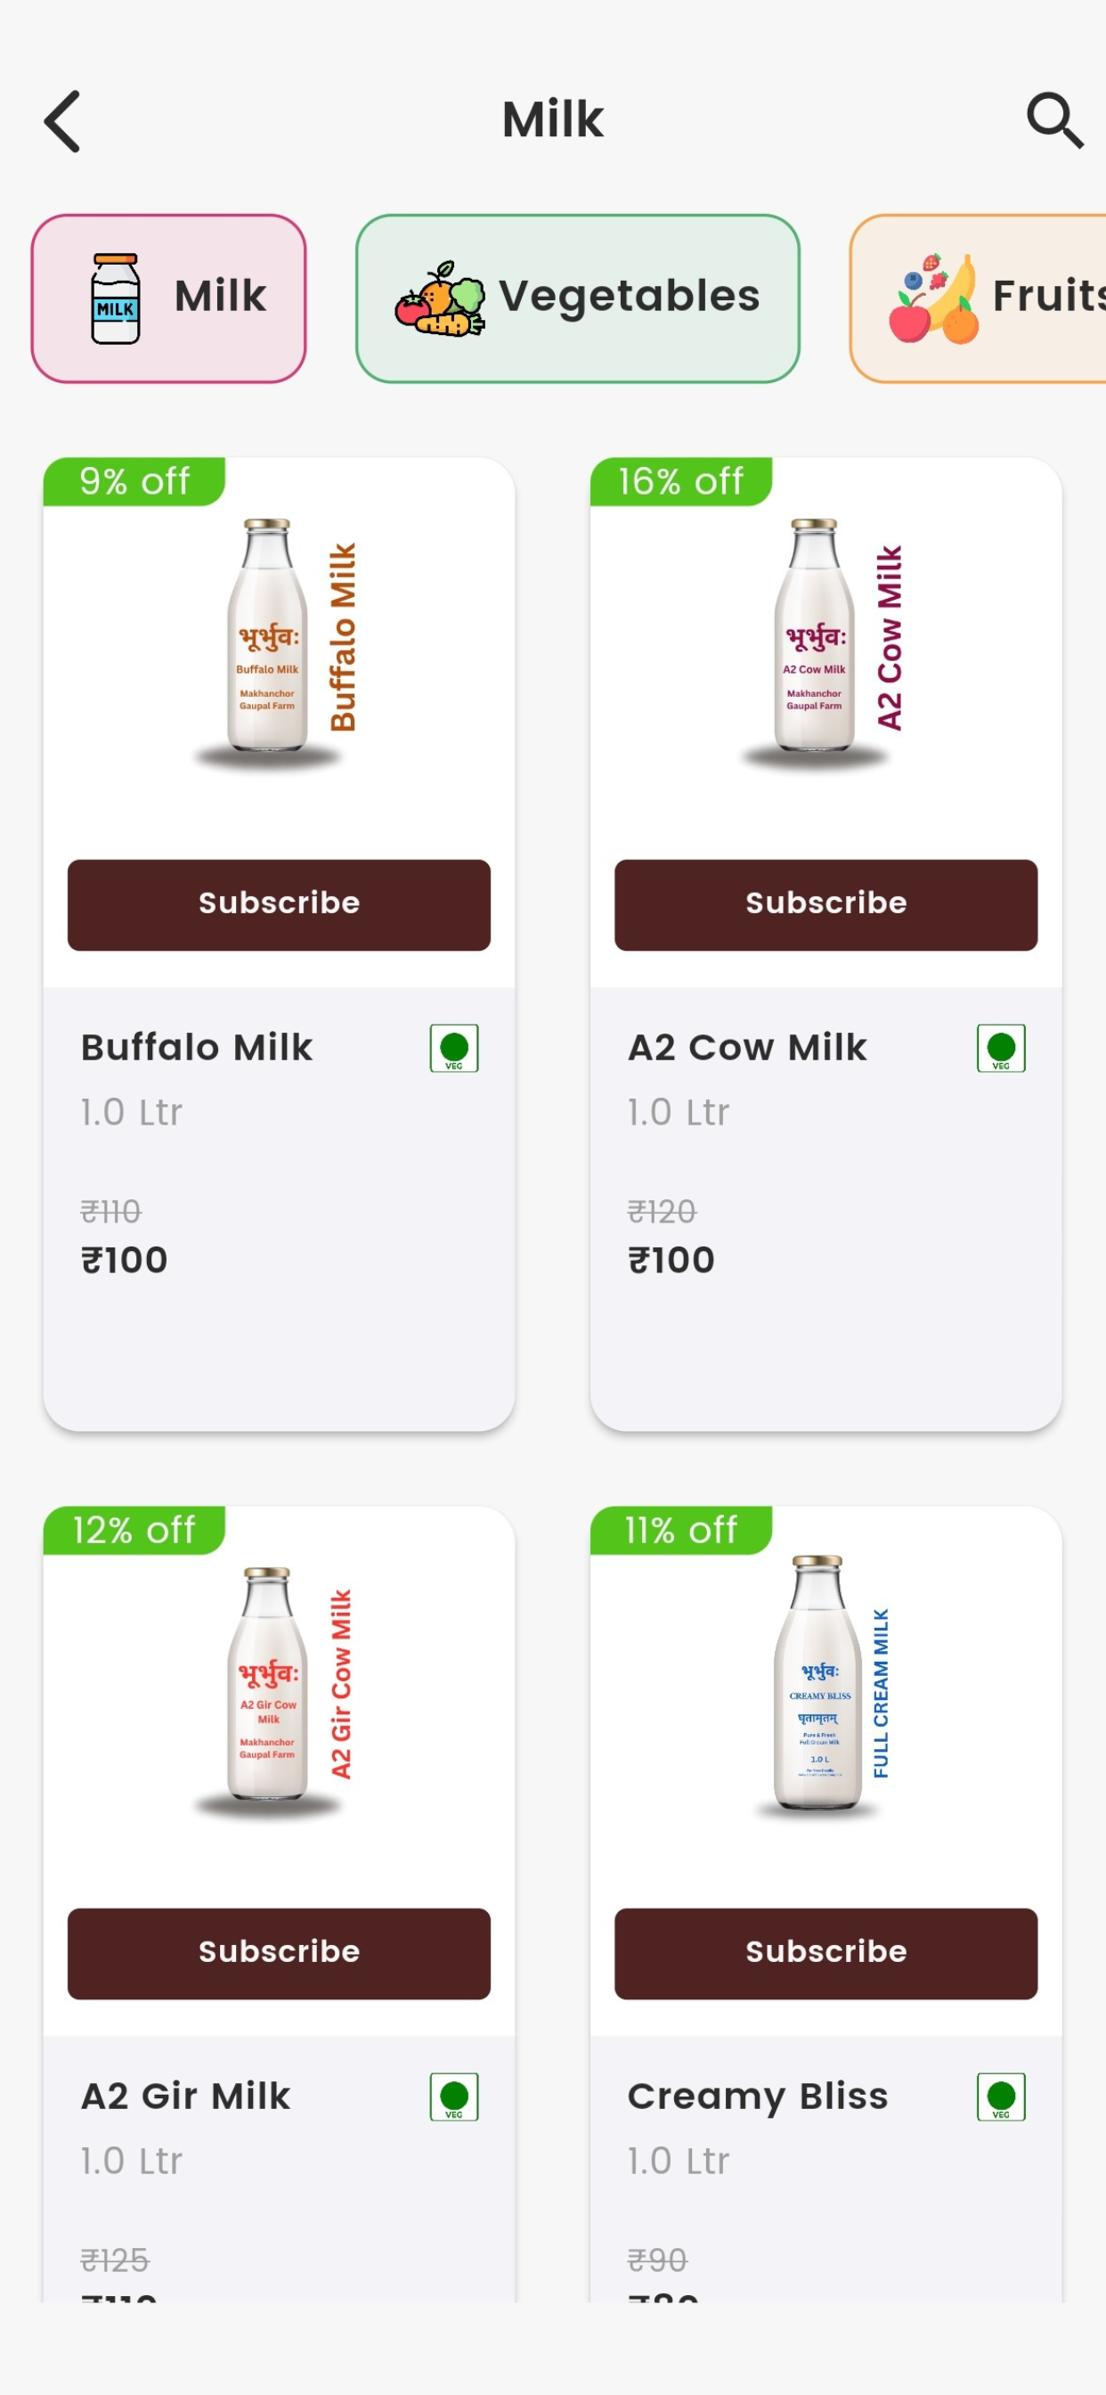Tap the milk bottle category icon
The width and height of the screenshot is (1106, 2395).
pos(115,298)
